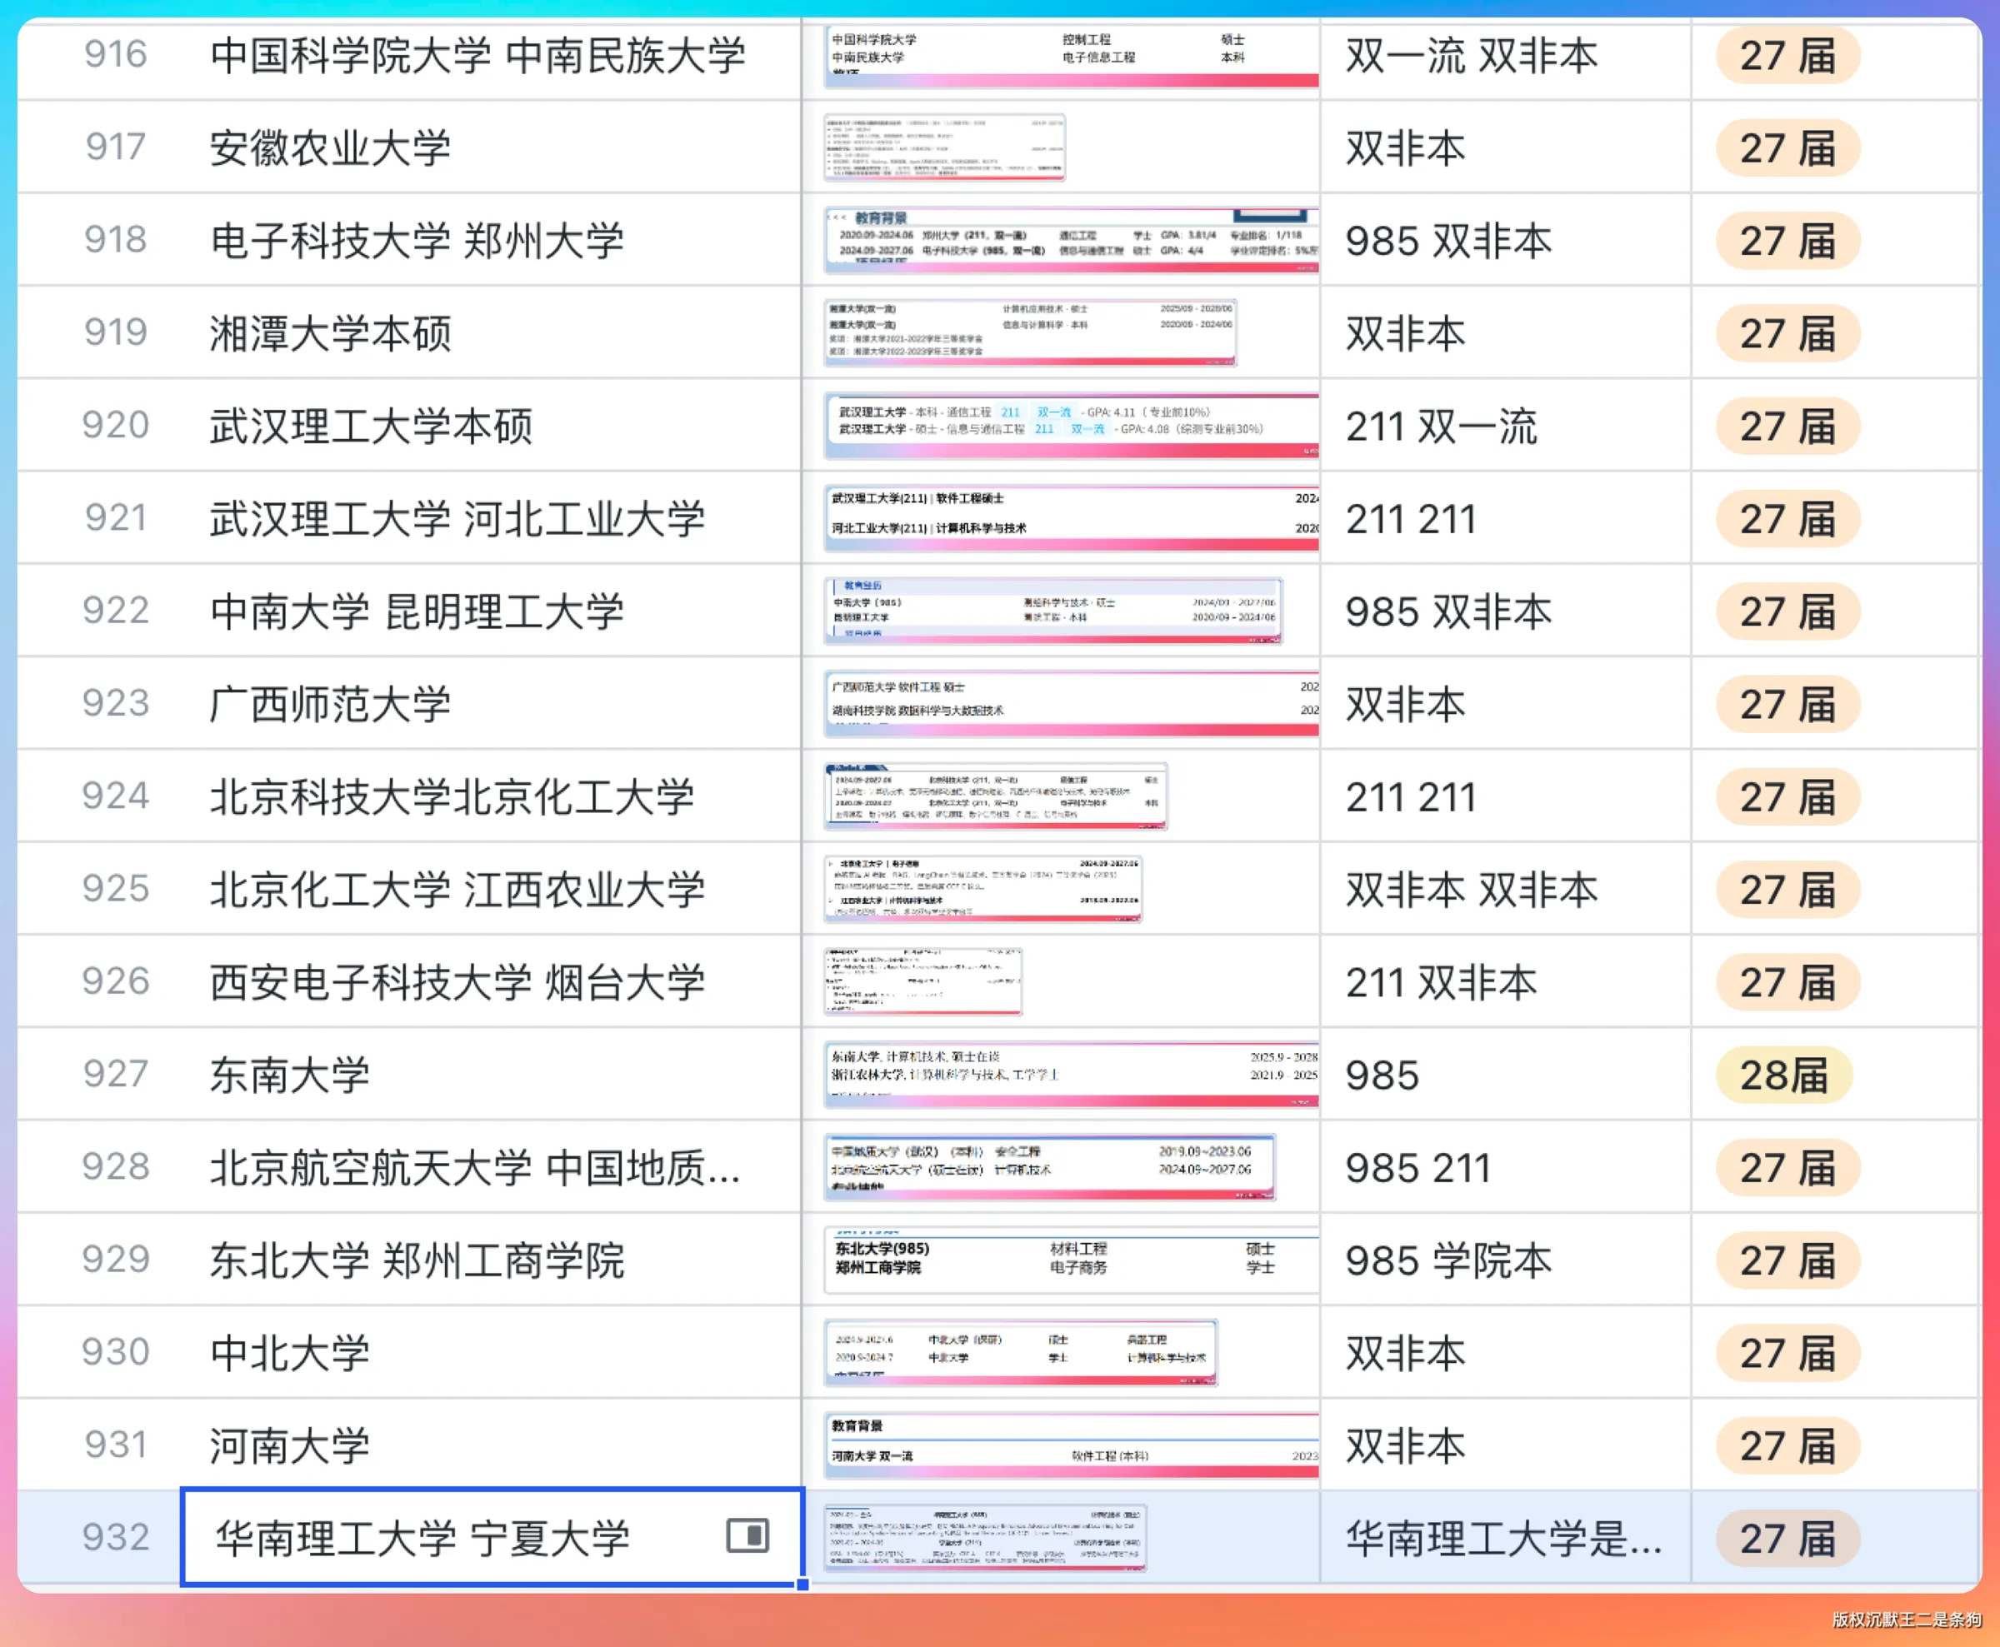Open resume thumbnail in row 928
The image size is (2000, 1647).
1049,1167
